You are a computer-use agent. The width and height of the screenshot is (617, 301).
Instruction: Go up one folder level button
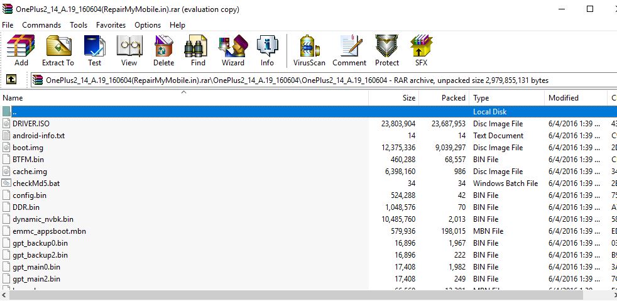point(11,80)
